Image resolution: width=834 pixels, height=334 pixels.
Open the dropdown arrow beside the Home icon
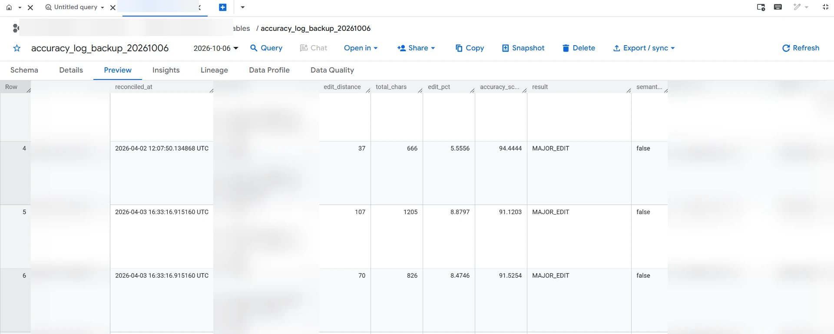tap(20, 7)
